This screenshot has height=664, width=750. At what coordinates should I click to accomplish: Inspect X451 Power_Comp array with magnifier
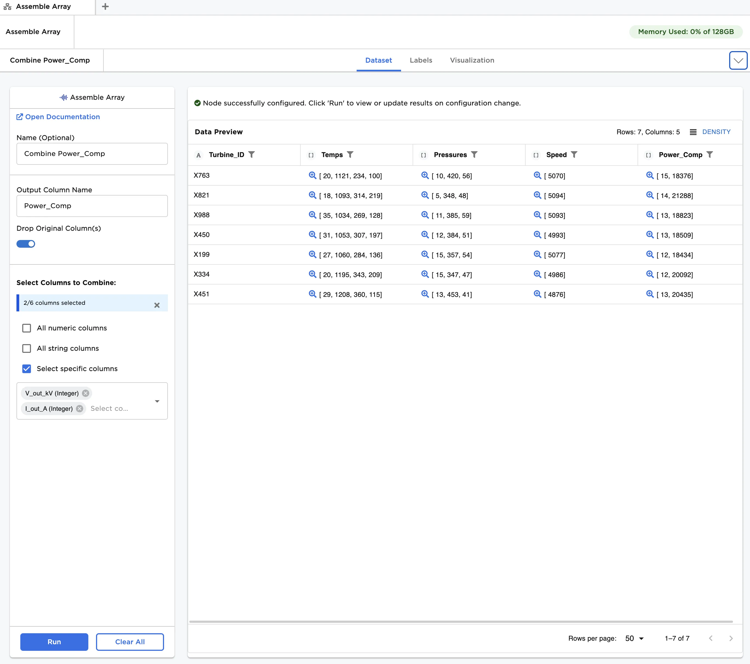click(650, 294)
